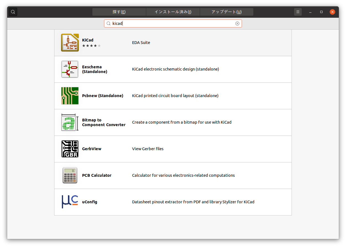Select the Bitmap to Component Converter title
Image resolution: width=346 pixels, height=247 pixels.
(x=104, y=122)
